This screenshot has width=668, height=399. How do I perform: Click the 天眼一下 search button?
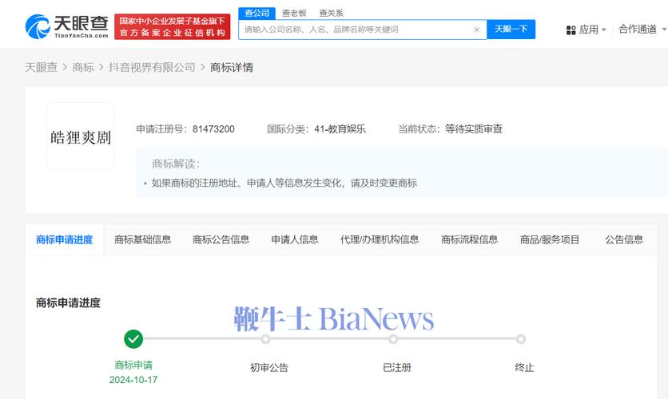tap(511, 30)
